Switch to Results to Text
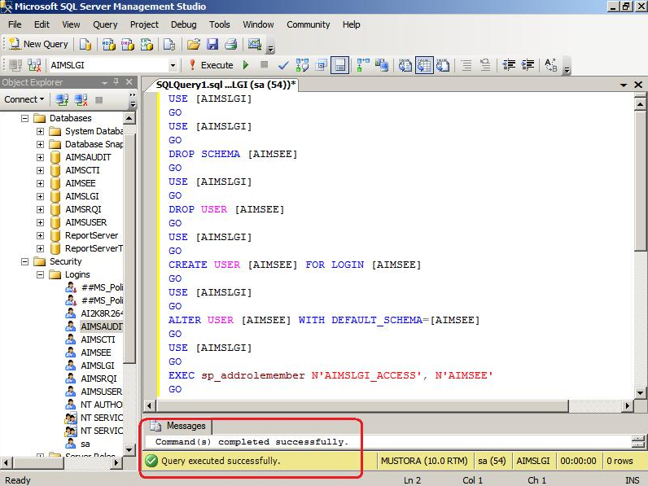Screen dimensions: 648x486 (405, 65)
